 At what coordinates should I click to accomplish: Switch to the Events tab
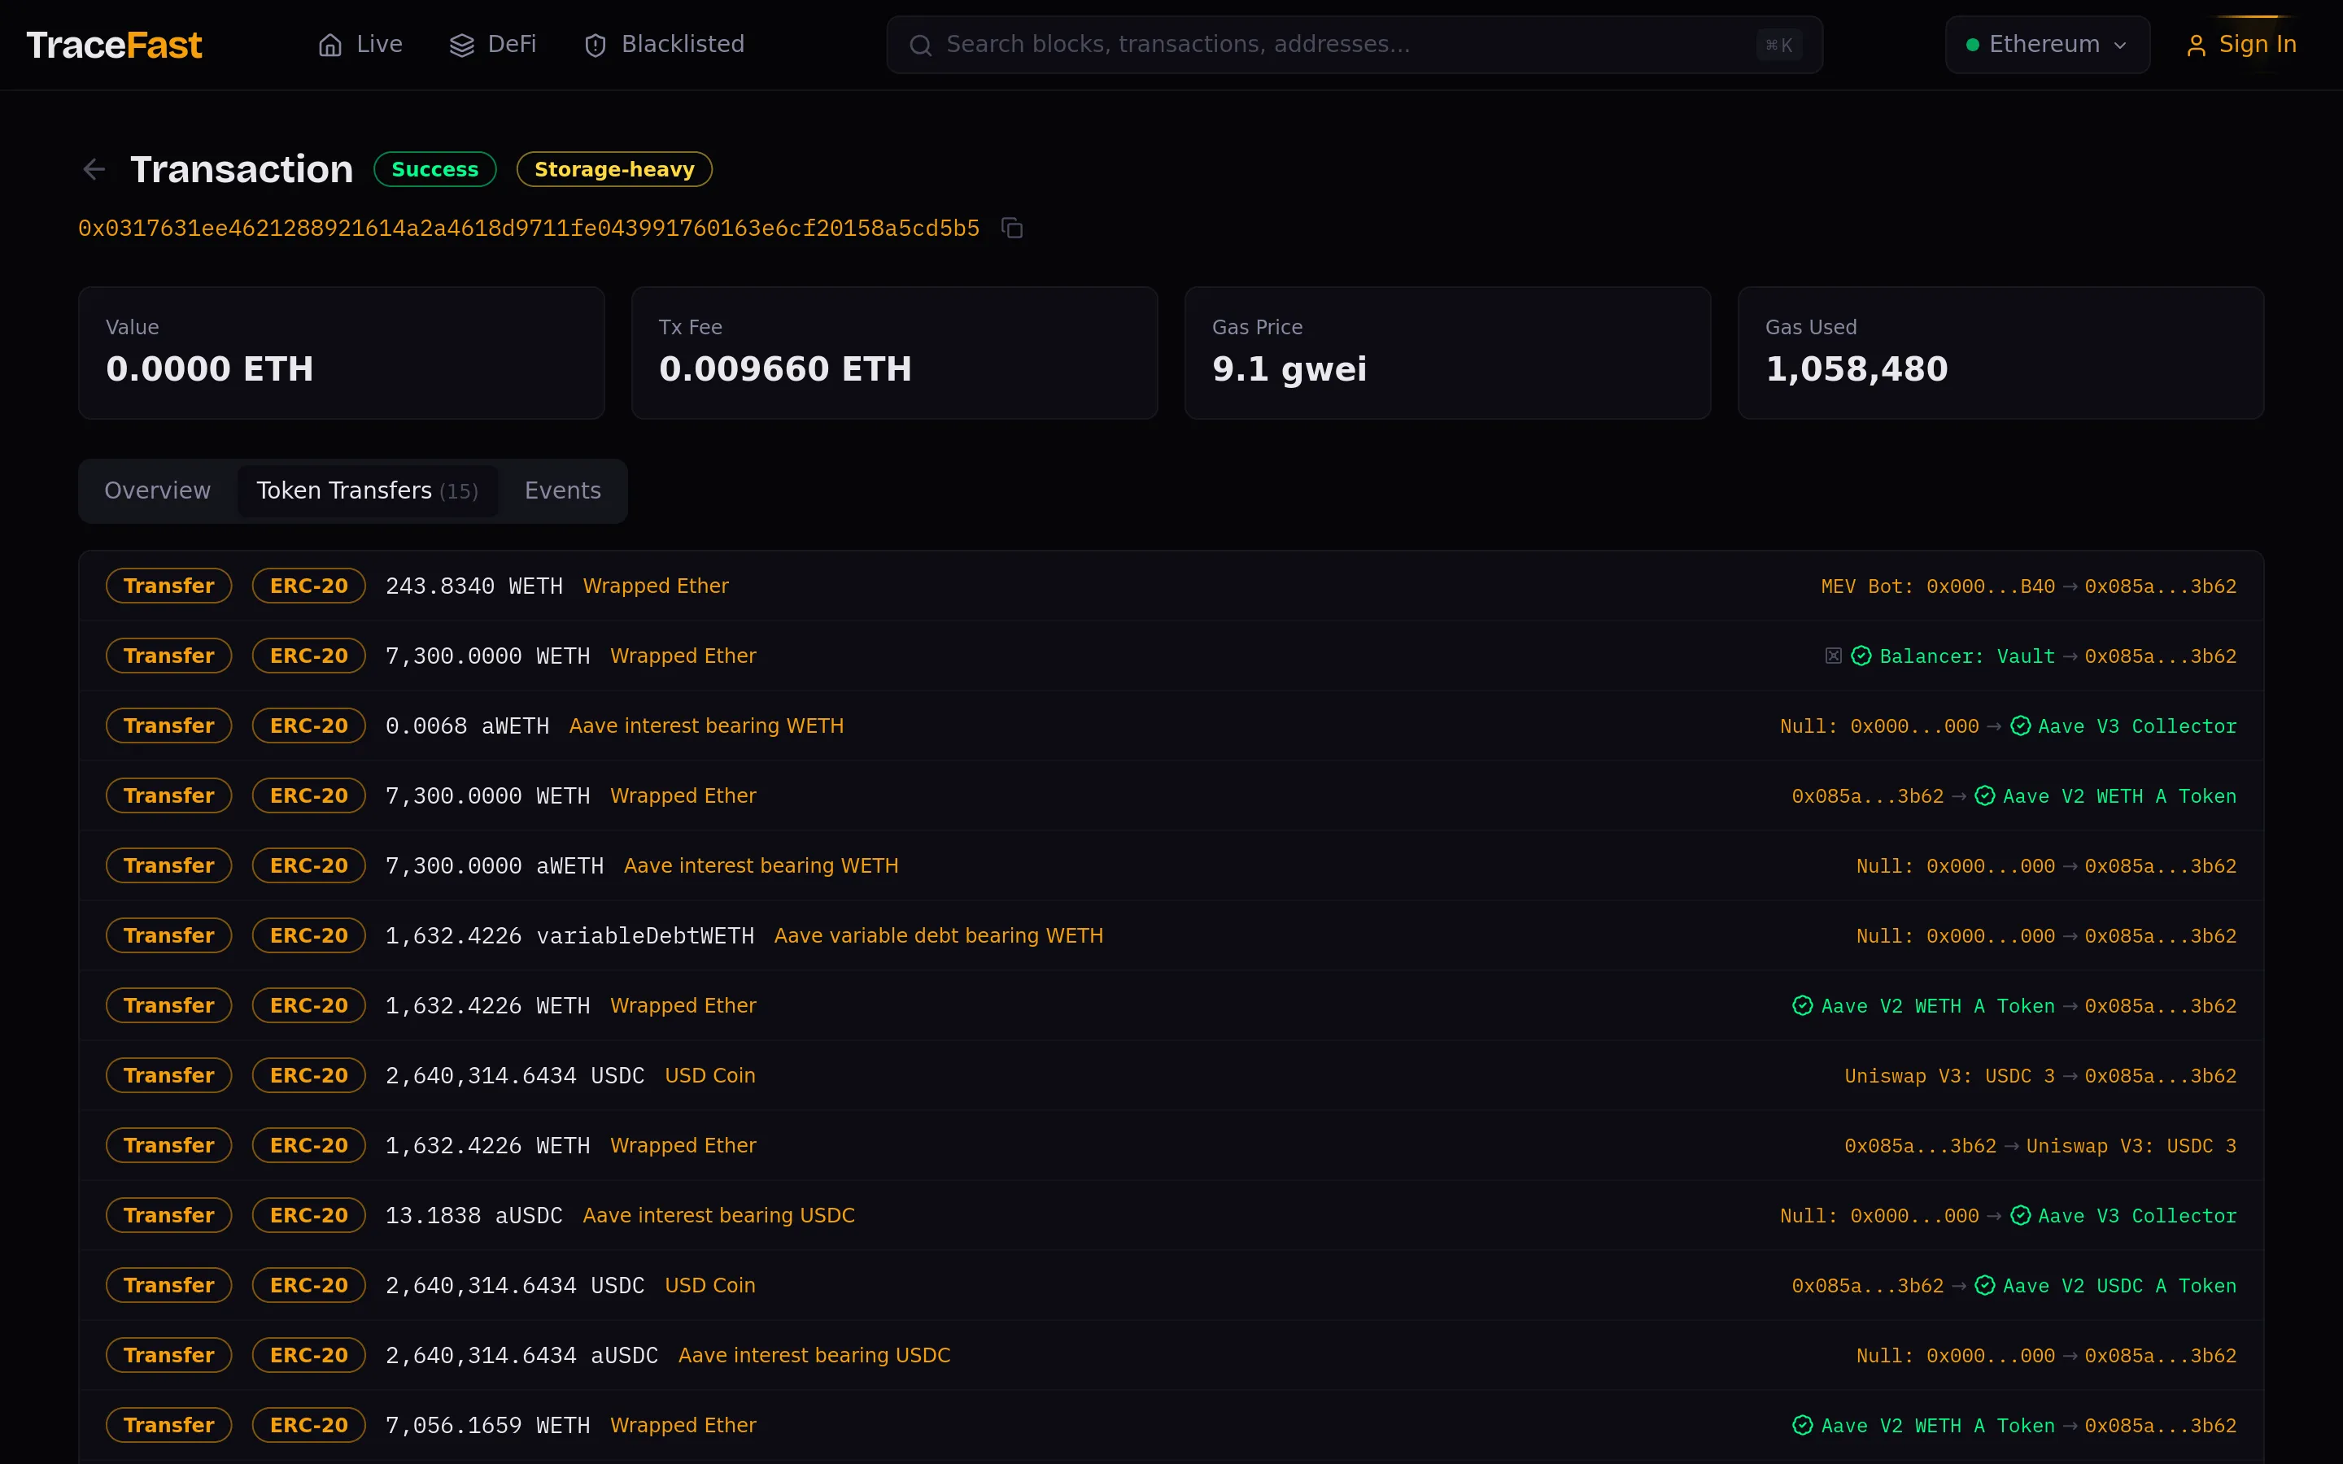(x=562, y=491)
